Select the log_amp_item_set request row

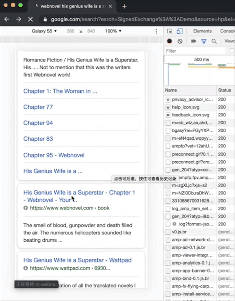pyautogui.click(x=199, y=209)
